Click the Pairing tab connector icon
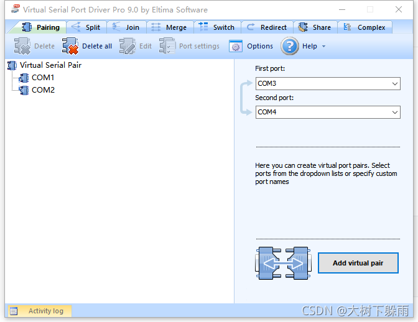Image resolution: width=418 pixels, height=322 pixels. coord(27,27)
